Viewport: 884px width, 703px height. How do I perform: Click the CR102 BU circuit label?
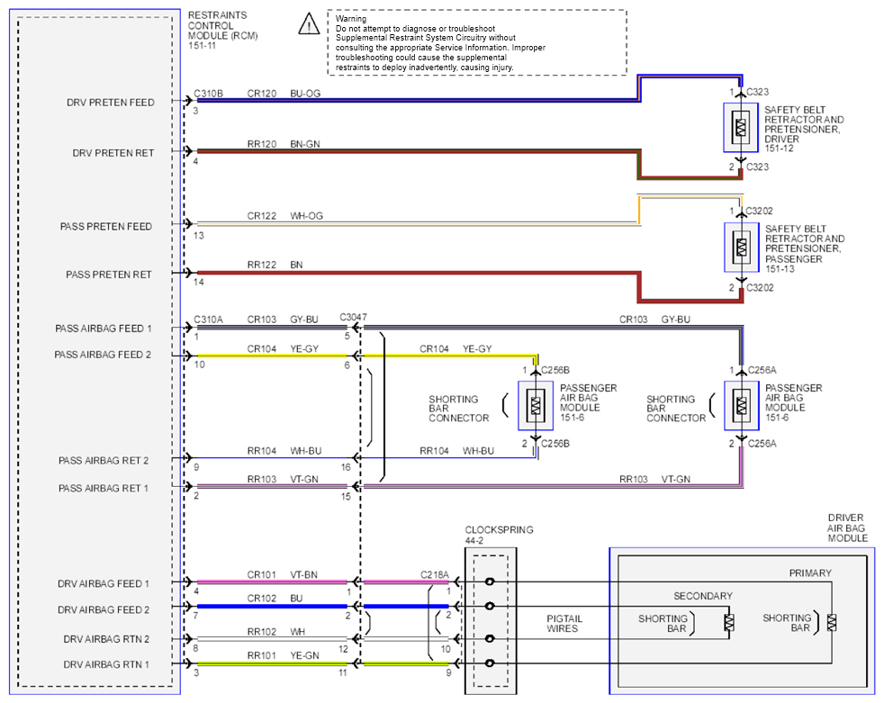point(275,599)
